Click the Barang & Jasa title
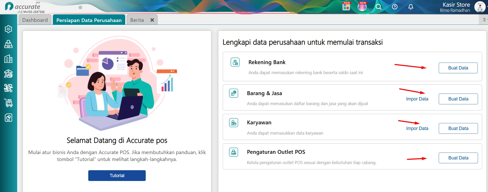The image size is (488, 192). (264, 93)
